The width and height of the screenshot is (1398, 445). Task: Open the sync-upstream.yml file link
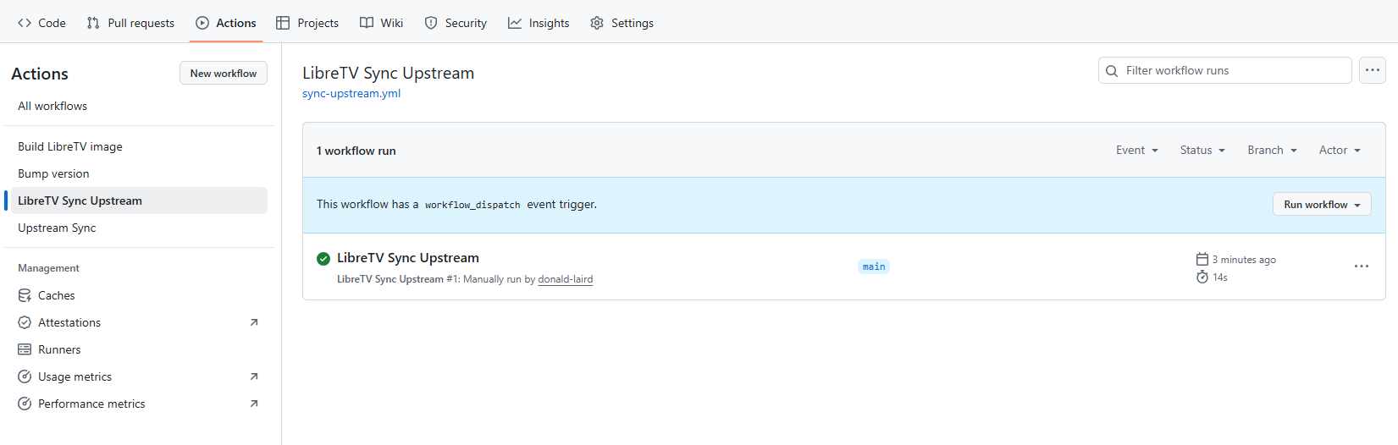[351, 94]
